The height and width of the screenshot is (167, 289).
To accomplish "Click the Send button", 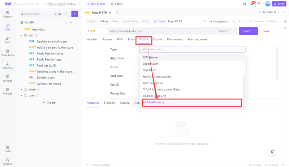I will click(x=246, y=31).
